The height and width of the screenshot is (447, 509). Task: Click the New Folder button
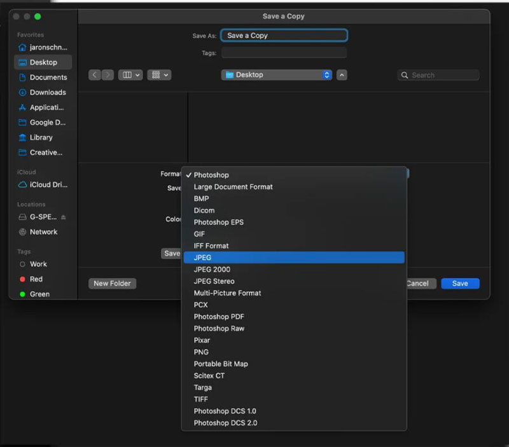tap(112, 284)
